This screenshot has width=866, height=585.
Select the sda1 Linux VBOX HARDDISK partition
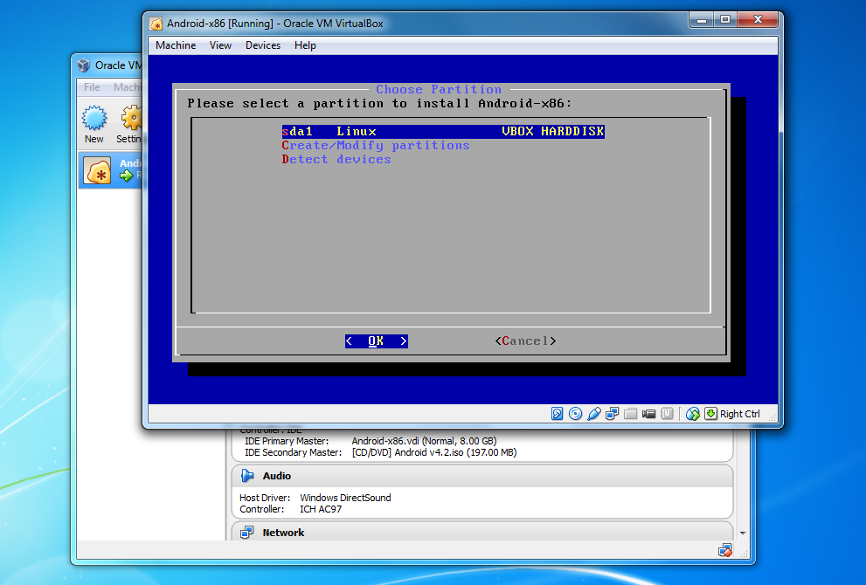click(443, 131)
